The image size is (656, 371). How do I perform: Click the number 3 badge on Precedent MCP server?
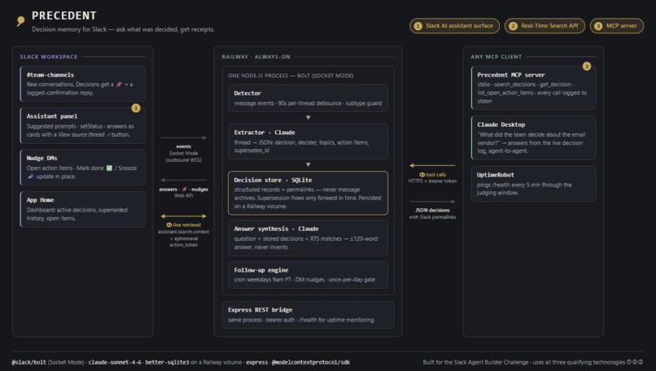tap(587, 66)
